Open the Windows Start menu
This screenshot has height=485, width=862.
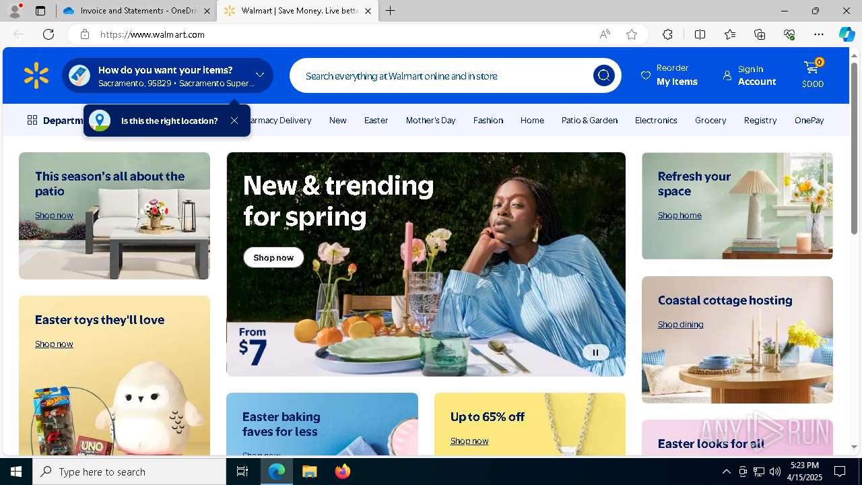pyautogui.click(x=16, y=472)
